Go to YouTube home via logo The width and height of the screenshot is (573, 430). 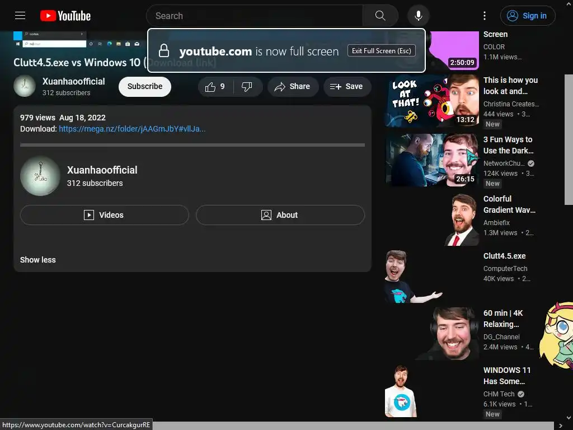point(65,16)
